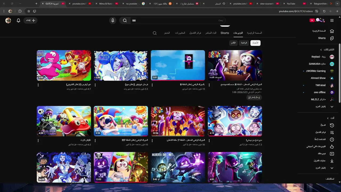Search within the channel using the magnifier
This screenshot has height=192, width=341.
point(155,33)
